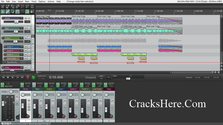Click the red Record transport button
This screenshot has height=125, width=223.
tap(28, 77)
